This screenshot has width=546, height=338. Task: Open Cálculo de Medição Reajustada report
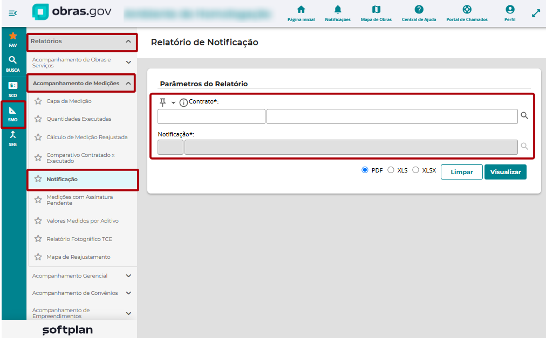pos(87,137)
